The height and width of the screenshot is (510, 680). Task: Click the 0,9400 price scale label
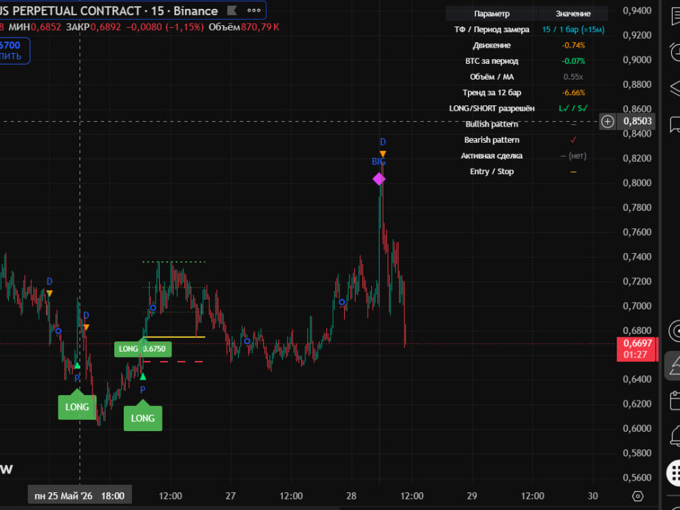(x=637, y=10)
